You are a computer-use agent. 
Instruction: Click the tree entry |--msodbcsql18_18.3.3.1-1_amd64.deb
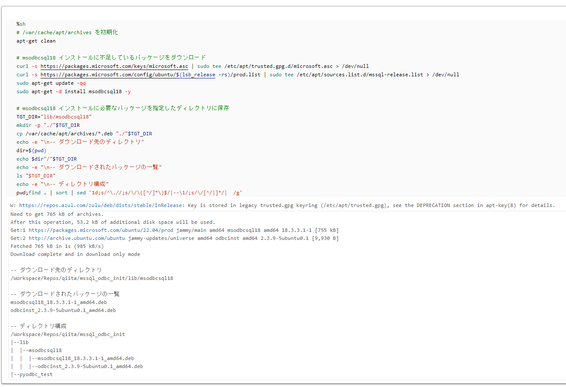pos(81,358)
